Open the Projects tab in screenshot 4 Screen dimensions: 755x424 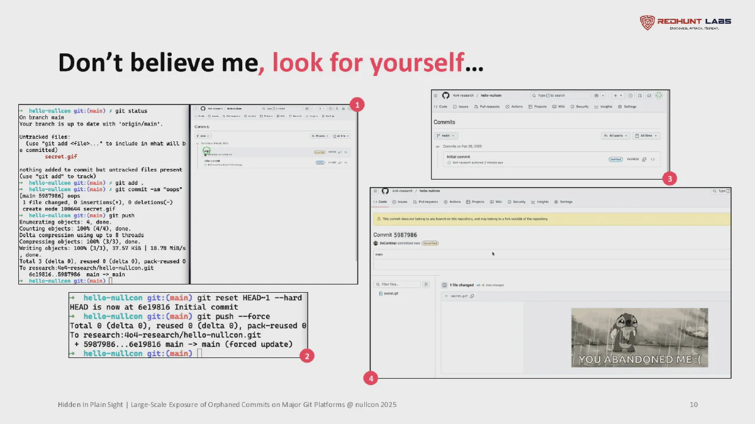475,202
